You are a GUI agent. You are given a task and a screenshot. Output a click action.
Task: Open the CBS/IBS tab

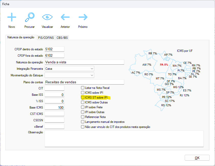(62, 38)
